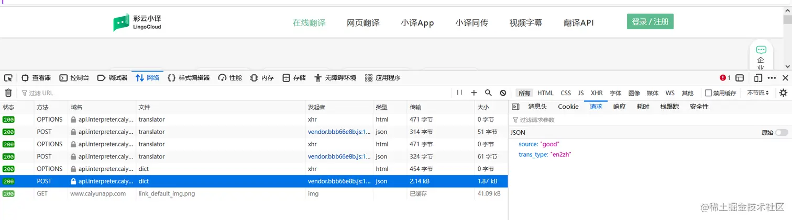Open 网页翻译 navigation link
Viewport: 792px width, 220px height.
pyautogui.click(x=363, y=22)
